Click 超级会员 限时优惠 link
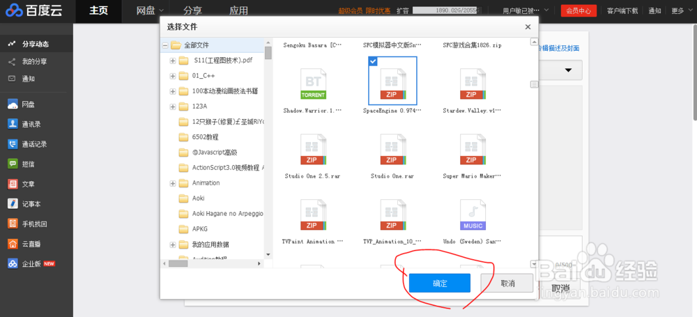This screenshot has height=317, width=697. (365, 10)
